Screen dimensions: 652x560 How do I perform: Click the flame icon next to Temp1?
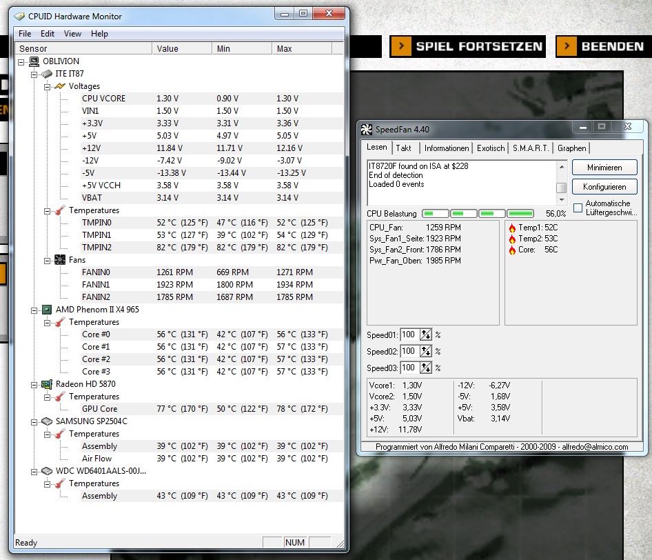click(512, 228)
